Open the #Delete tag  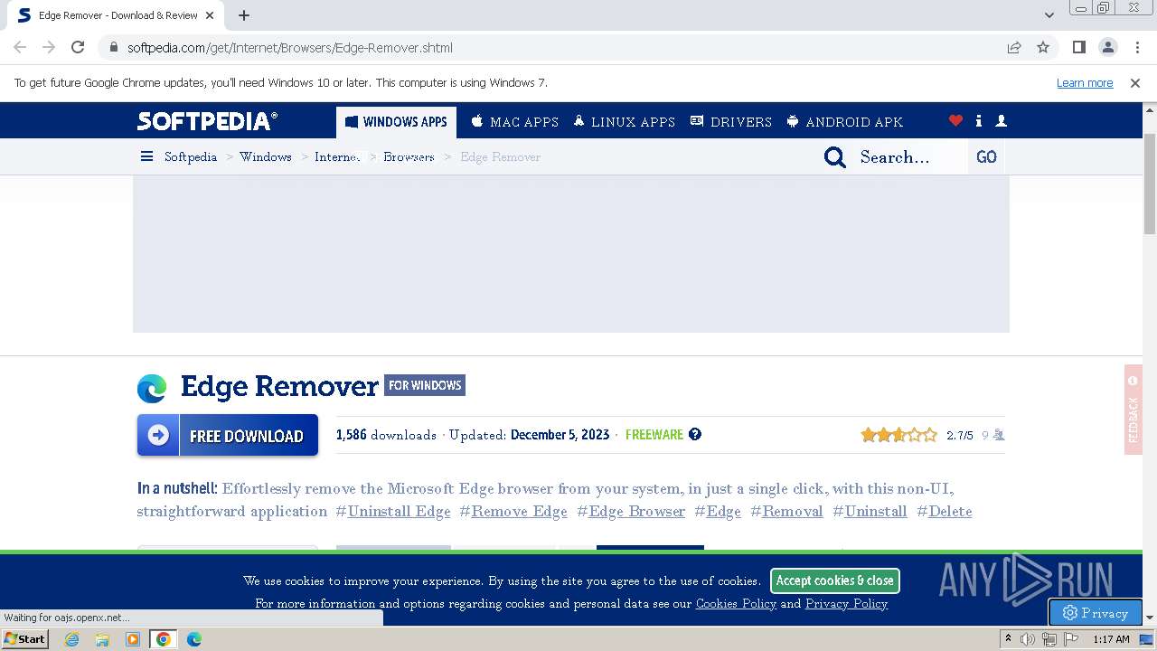click(945, 511)
